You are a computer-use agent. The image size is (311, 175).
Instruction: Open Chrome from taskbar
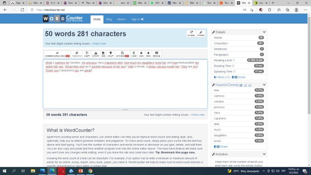tap(90, 171)
